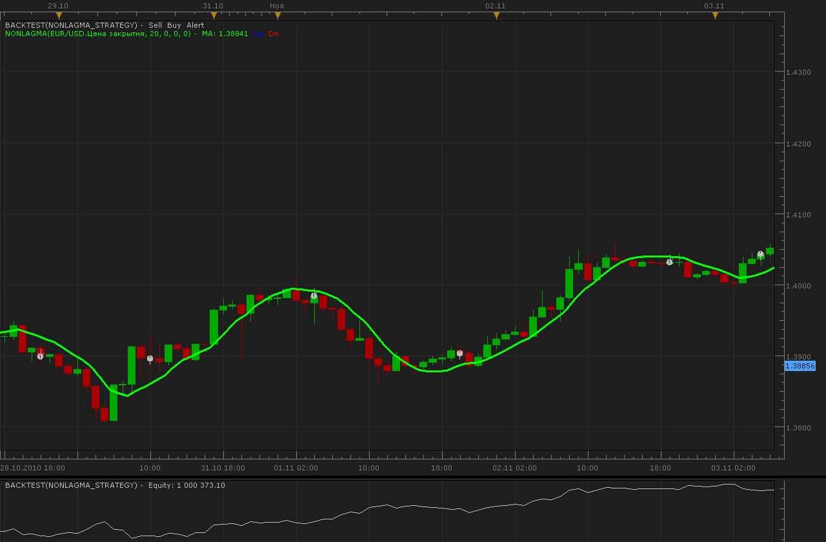Click the 02.11 02:00 time label

514,468
